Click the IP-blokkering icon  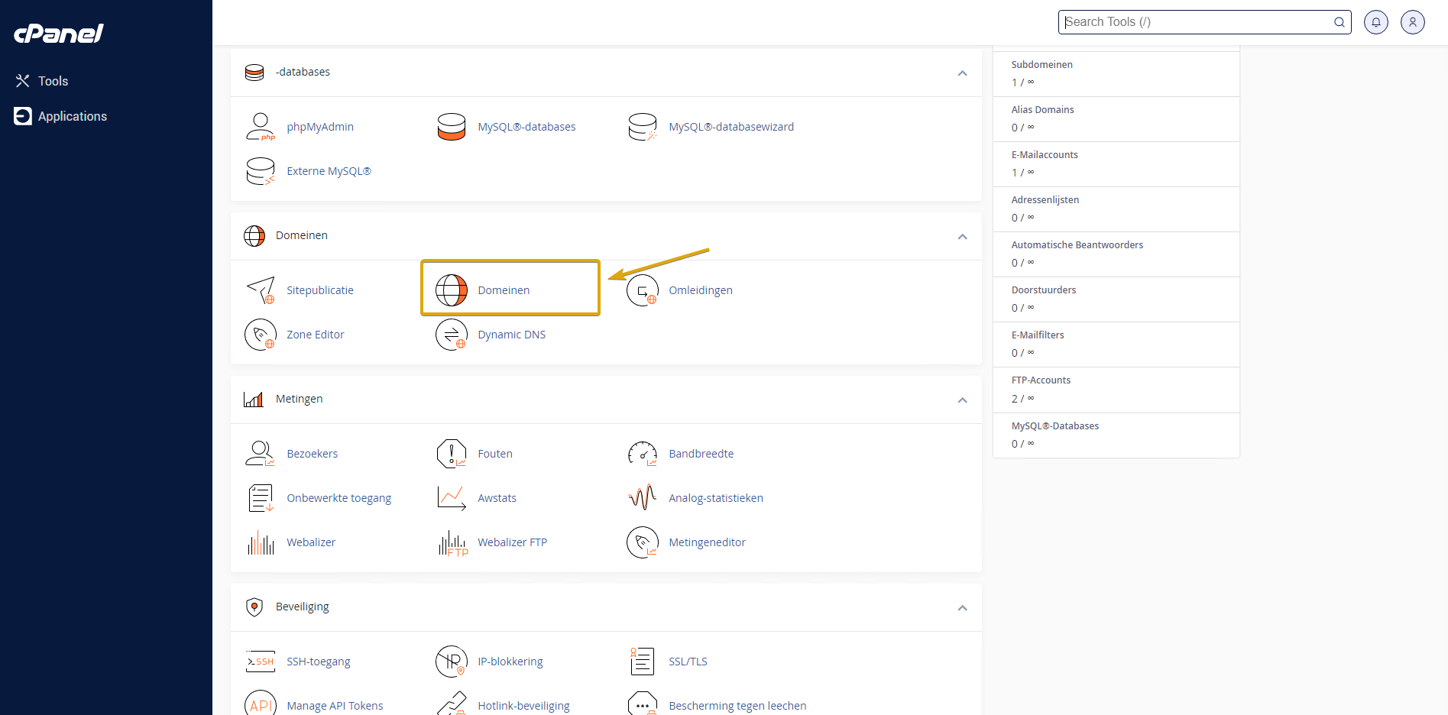pyautogui.click(x=452, y=662)
